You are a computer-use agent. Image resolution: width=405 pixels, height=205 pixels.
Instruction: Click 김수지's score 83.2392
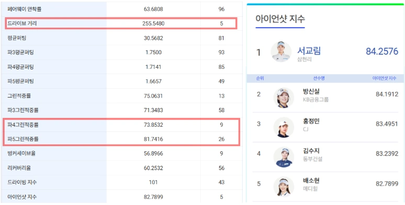(387, 154)
